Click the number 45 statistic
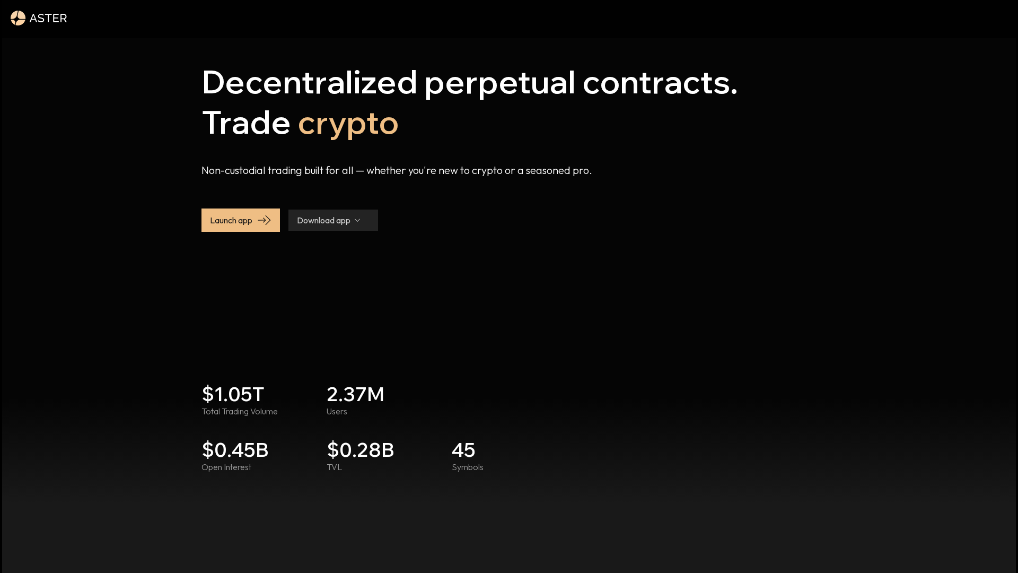The height and width of the screenshot is (573, 1018). (x=463, y=450)
